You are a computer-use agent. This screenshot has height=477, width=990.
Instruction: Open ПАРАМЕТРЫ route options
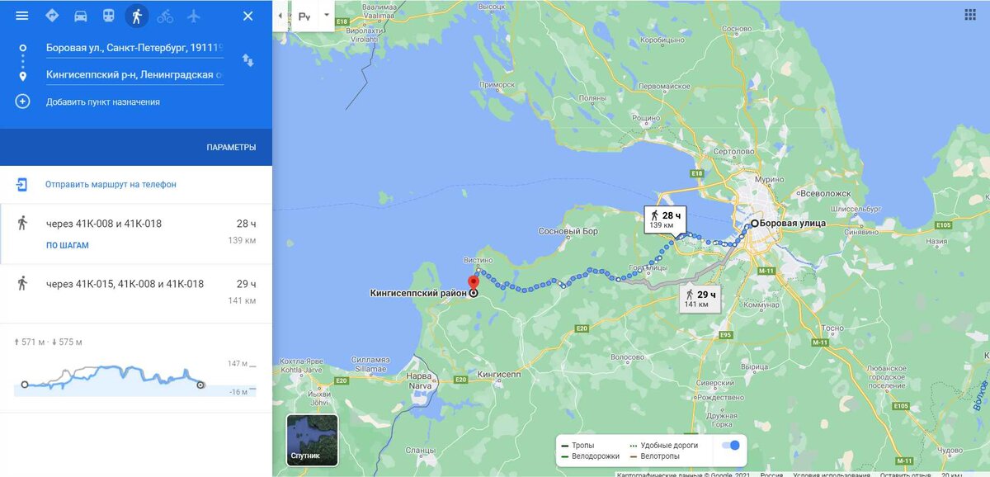[231, 147]
